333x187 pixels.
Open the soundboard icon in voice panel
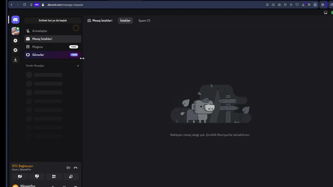pyautogui.click(x=71, y=176)
